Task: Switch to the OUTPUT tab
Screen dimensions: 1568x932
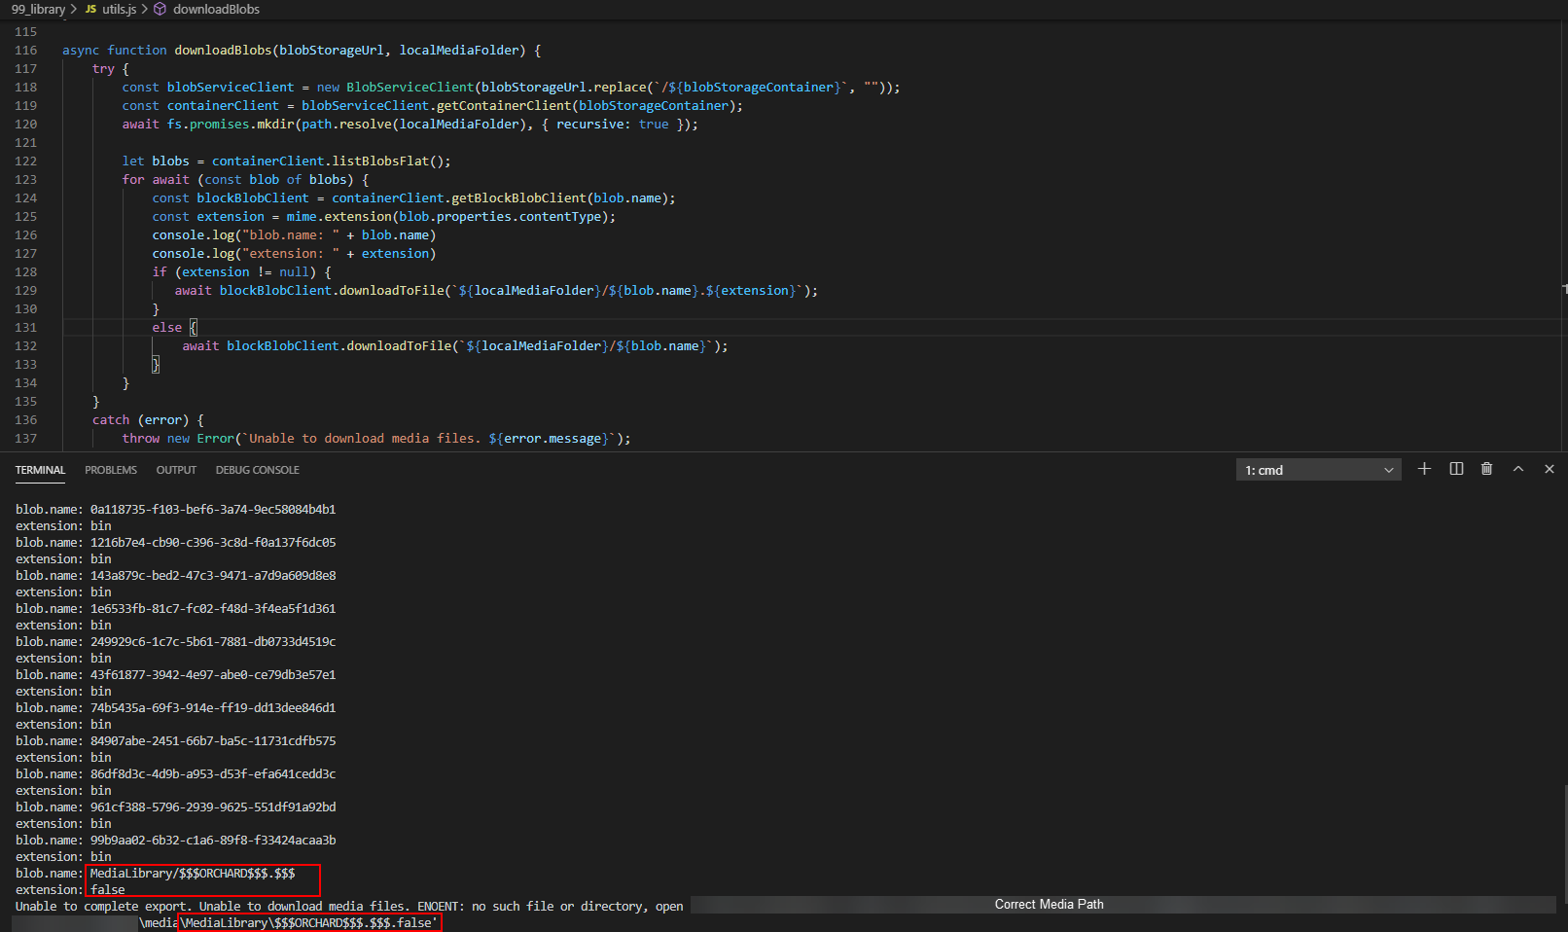Action: point(176,470)
